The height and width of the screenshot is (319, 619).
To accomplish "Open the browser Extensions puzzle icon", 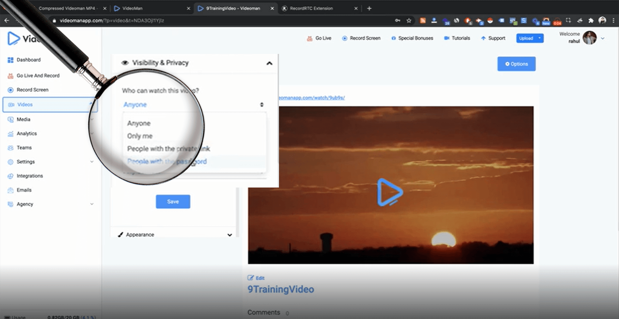I will pyautogui.click(x=591, y=20).
